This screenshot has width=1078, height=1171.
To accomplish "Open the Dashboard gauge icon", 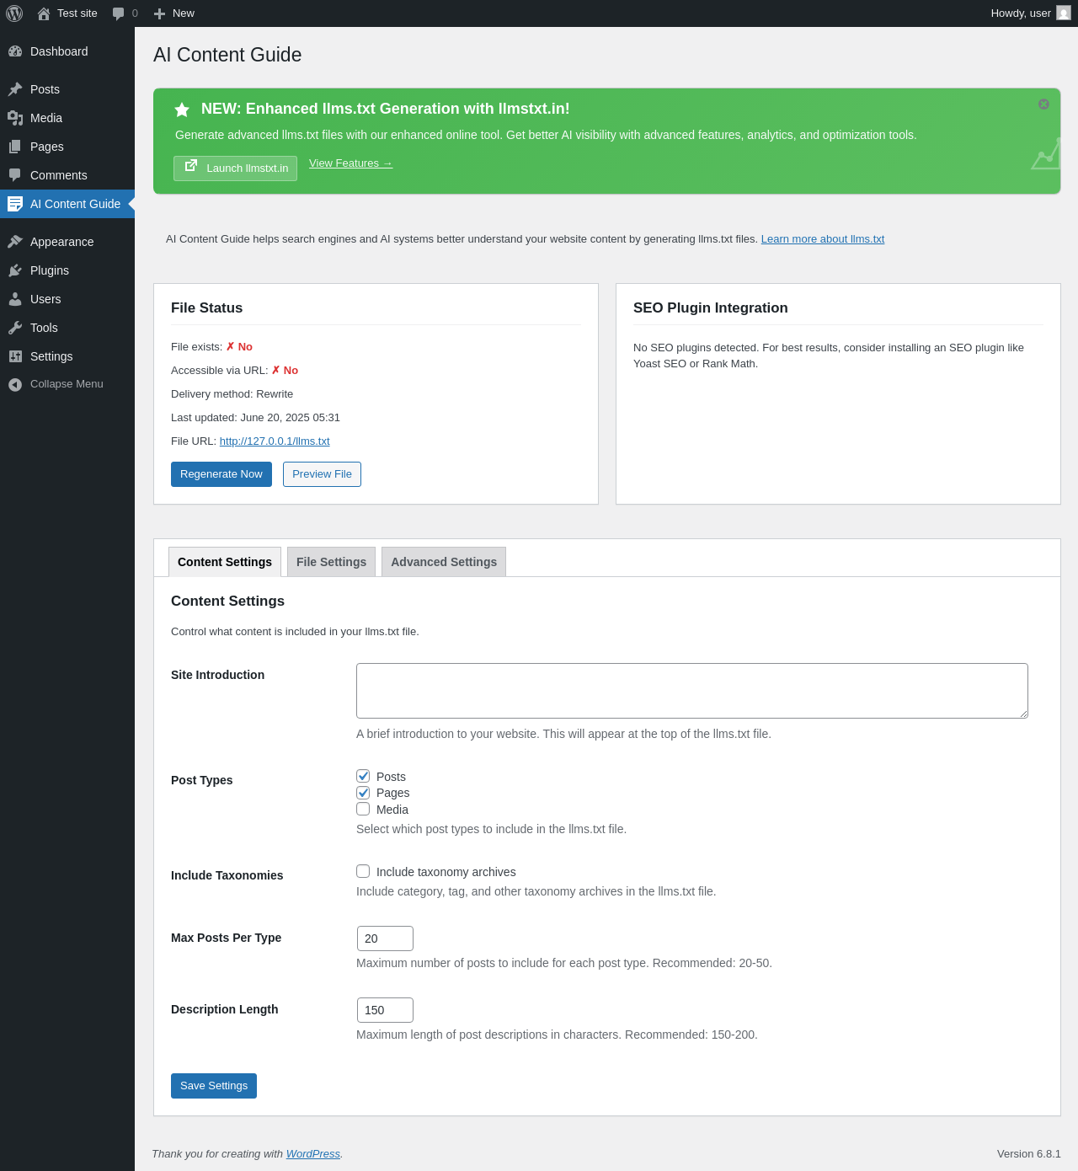I will [x=15, y=51].
